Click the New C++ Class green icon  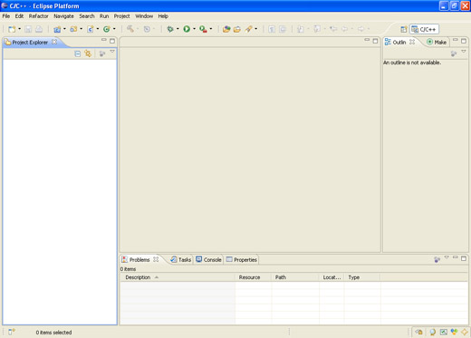[x=106, y=29]
